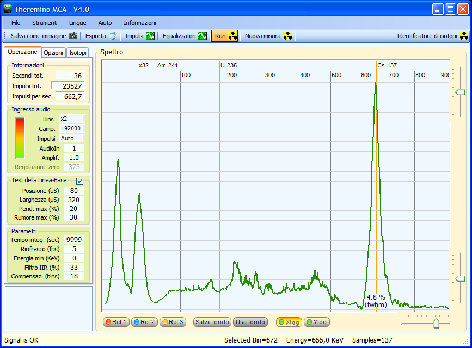Click the Esporta export icon
Screen dimensions: 472x348
point(112,36)
